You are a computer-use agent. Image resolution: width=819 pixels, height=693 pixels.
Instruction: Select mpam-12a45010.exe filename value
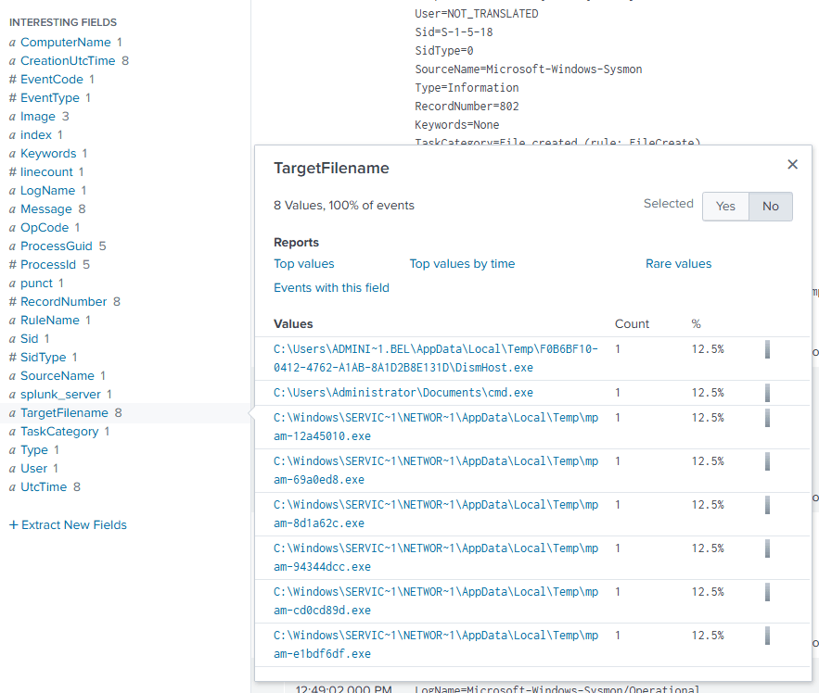point(436,427)
